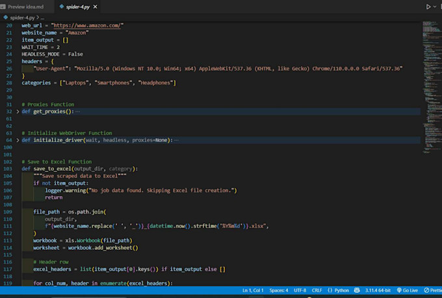442x298 pixels.
Task: Switch to the Preview idea.md tab
Action: pyautogui.click(x=25, y=6)
